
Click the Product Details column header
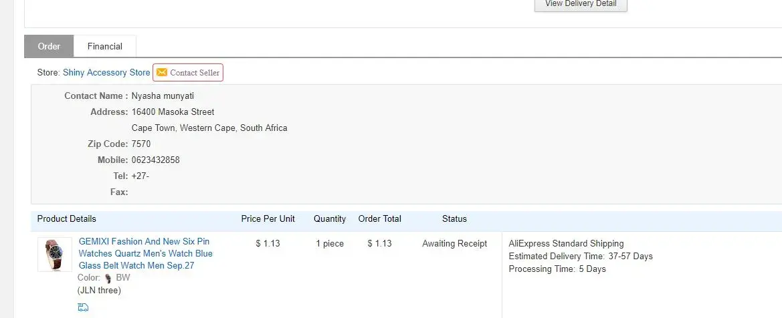tap(67, 219)
